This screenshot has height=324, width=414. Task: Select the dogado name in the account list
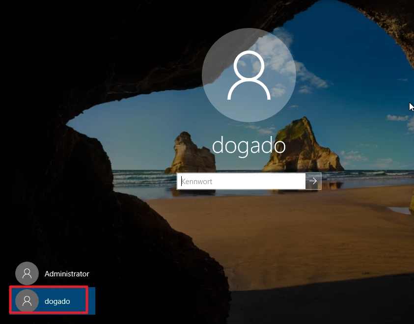point(57,301)
